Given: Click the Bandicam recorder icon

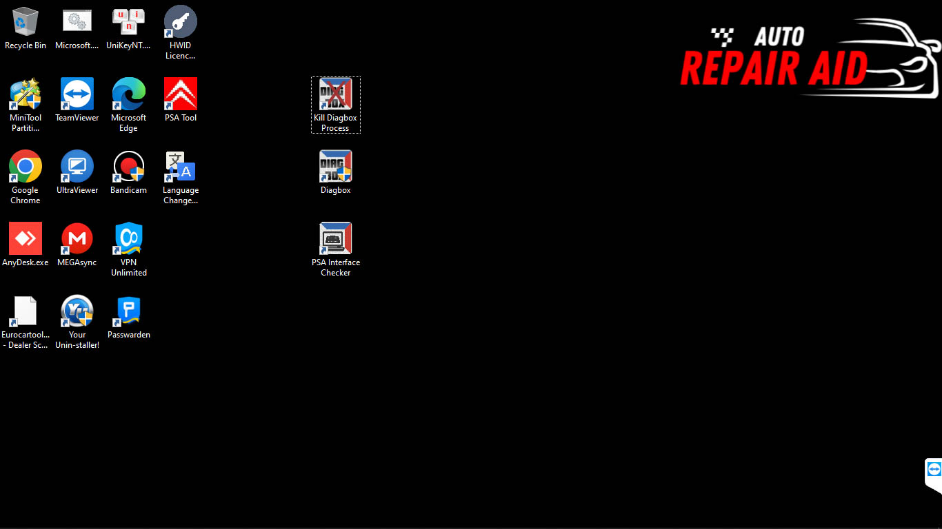Looking at the screenshot, I should pos(129,166).
